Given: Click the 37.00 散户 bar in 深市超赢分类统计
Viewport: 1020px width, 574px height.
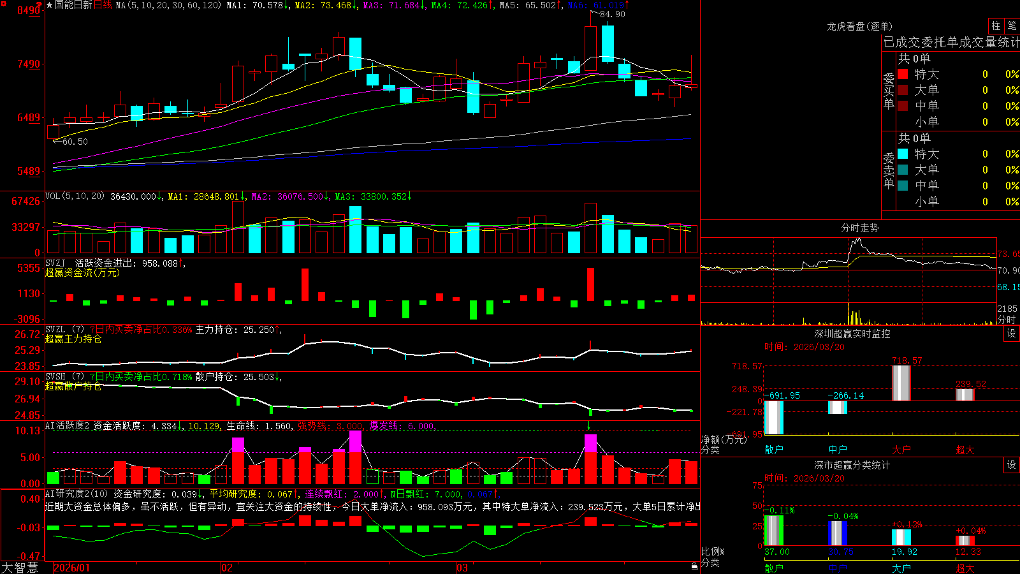Looking at the screenshot, I should [774, 531].
